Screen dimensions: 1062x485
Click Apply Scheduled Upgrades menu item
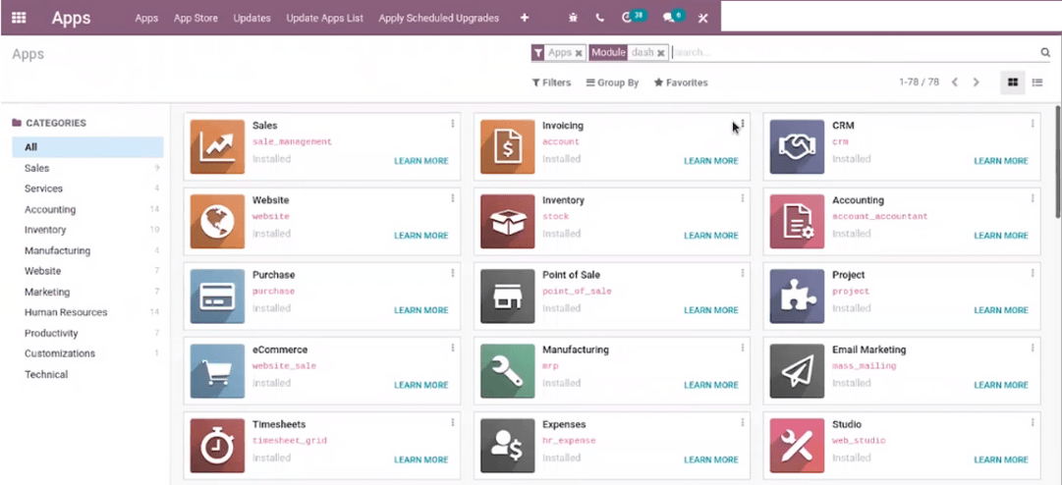pyautogui.click(x=439, y=19)
